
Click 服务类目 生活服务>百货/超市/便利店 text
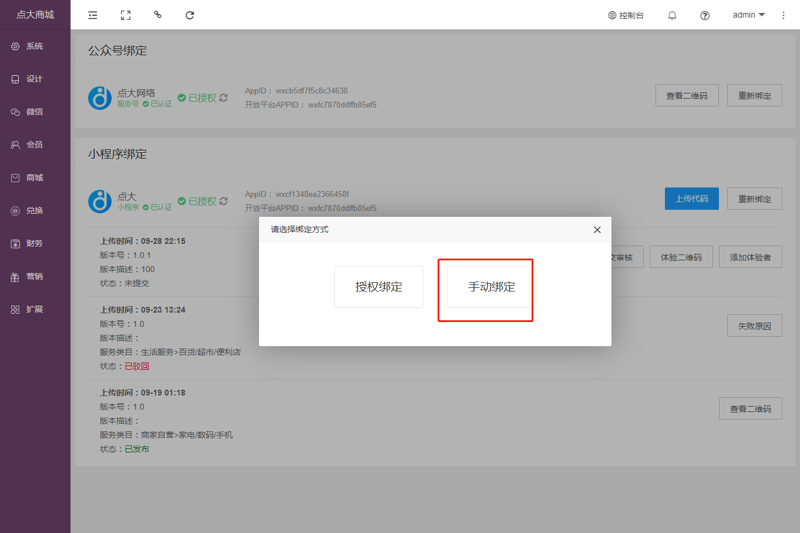click(x=170, y=352)
